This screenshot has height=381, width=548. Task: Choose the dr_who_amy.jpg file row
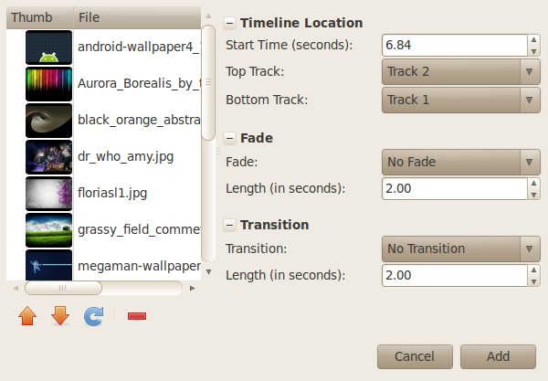tap(125, 156)
